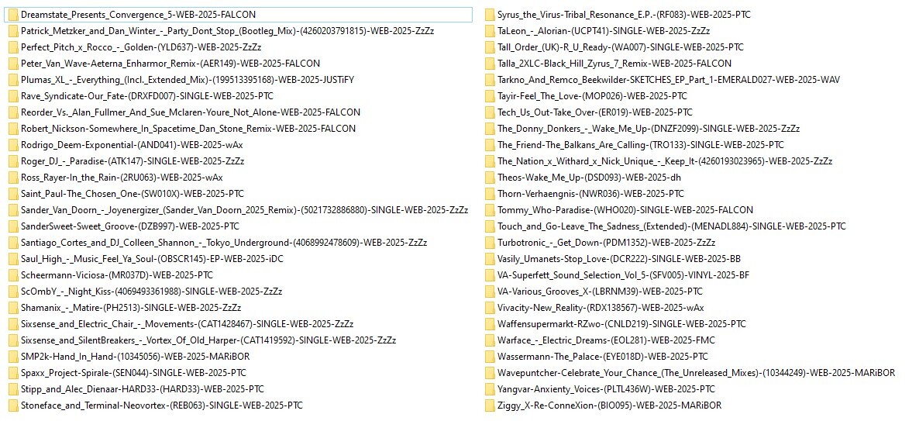Click folder icon of Ziggy_X-Re-ConneXion
The height and width of the screenshot is (421, 919).
[x=490, y=405]
